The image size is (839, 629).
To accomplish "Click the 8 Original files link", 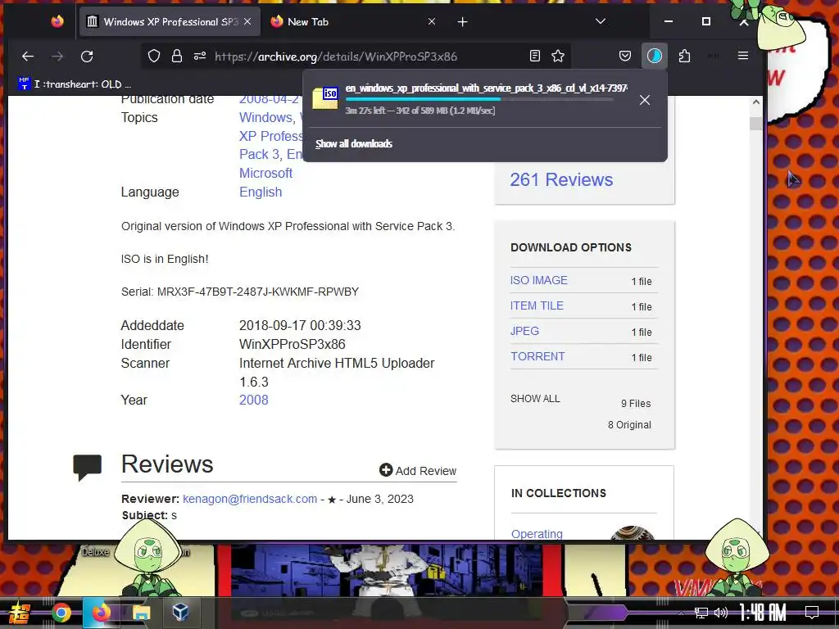I will click(629, 425).
